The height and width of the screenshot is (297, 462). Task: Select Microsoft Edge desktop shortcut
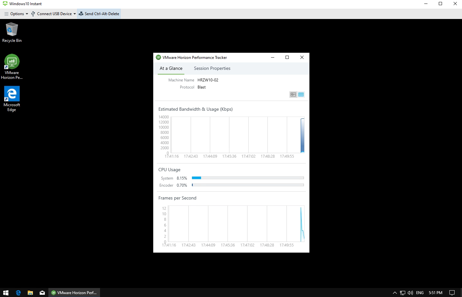coord(12,99)
